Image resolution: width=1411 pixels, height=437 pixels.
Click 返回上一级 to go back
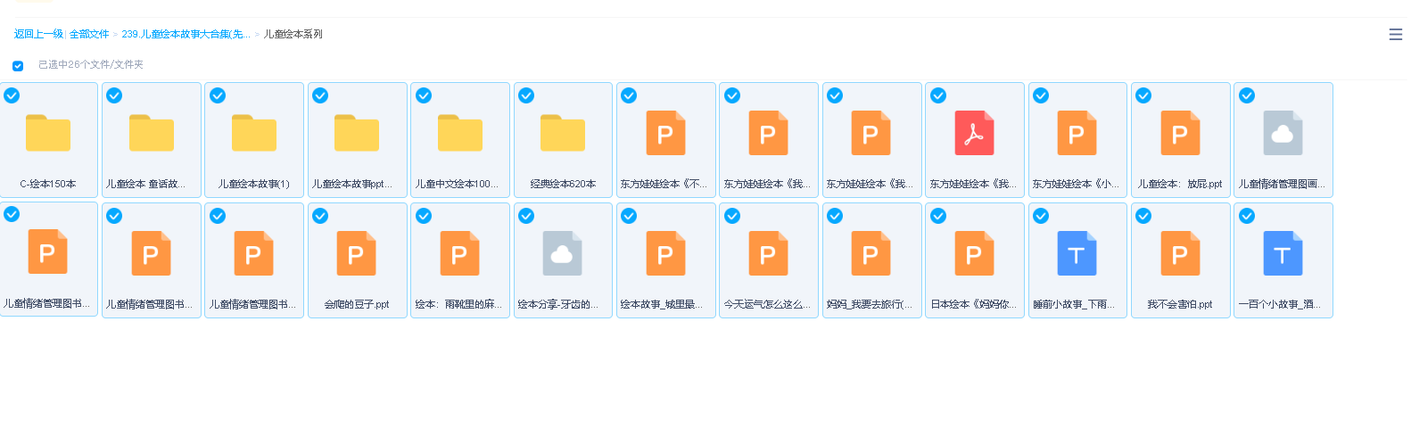coord(37,34)
